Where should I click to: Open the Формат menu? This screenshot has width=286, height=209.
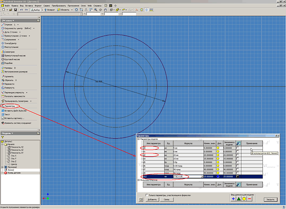click(38, 5)
